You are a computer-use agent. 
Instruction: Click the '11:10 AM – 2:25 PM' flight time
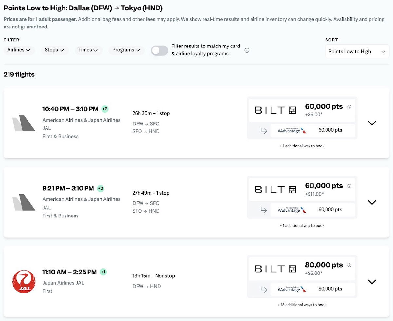point(69,272)
